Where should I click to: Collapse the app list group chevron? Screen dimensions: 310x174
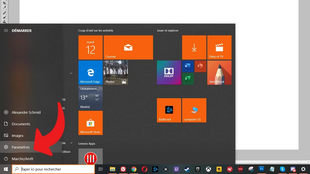pyautogui.click(x=71, y=73)
